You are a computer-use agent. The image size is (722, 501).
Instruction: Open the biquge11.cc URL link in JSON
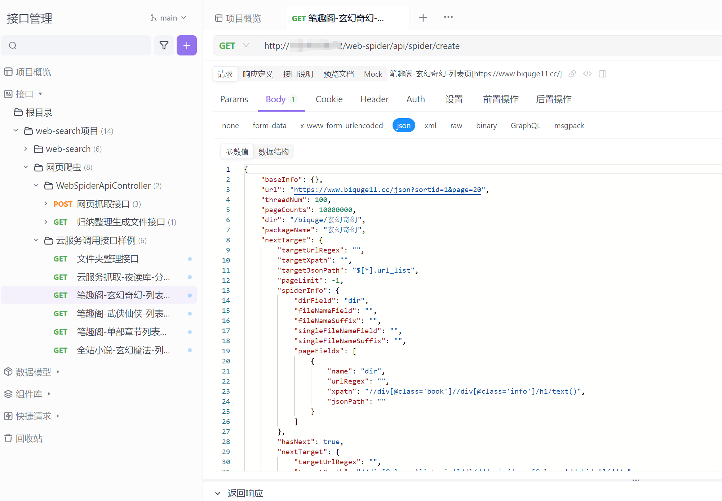click(387, 189)
